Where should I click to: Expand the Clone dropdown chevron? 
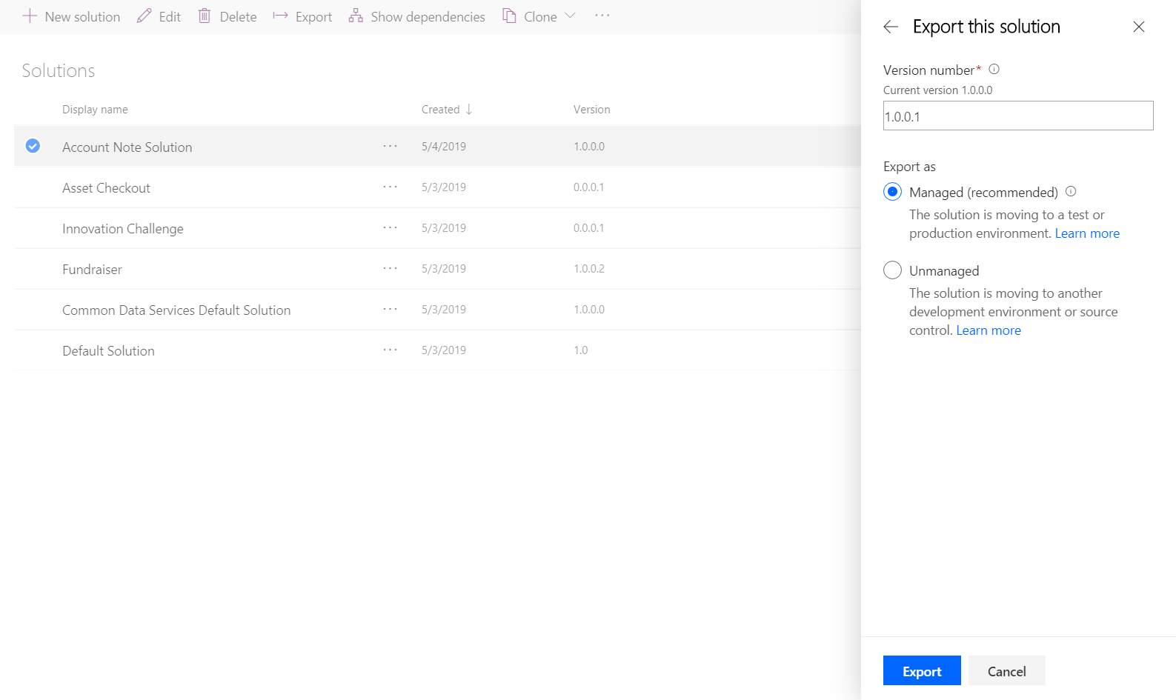[x=570, y=16]
